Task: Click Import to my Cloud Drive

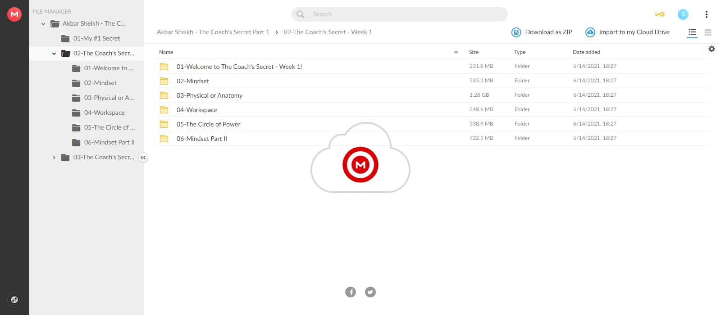Action: (x=627, y=32)
